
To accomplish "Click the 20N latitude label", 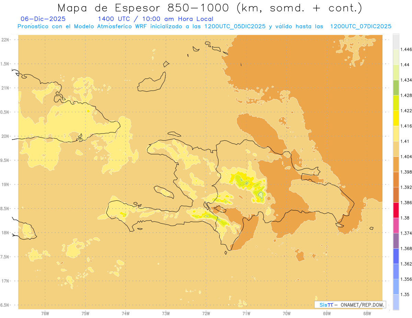I will click(6, 136).
